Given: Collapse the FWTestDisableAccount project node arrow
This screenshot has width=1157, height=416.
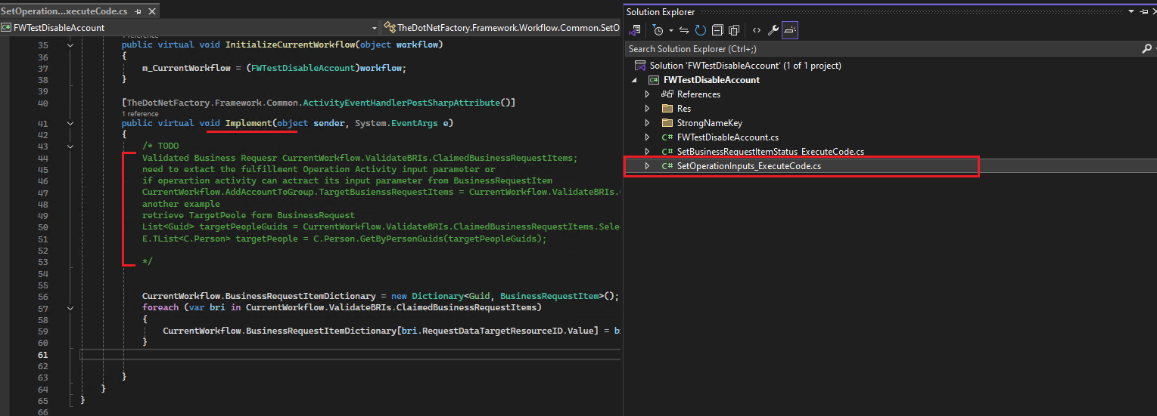Looking at the screenshot, I should tap(633, 80).
